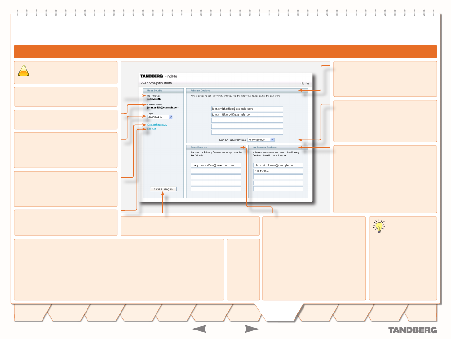The width and height of the screenshot is (451, 339).
Task: Click the log out icon next to help
Action: (x=307, y=84)
